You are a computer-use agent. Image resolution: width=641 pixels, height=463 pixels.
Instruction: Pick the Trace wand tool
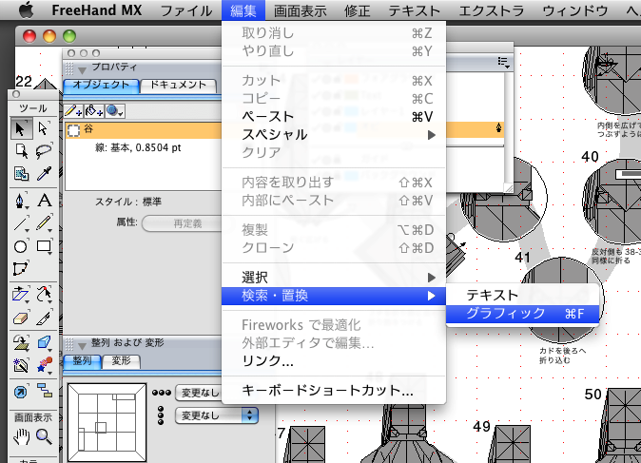click(x=21, y=365)
